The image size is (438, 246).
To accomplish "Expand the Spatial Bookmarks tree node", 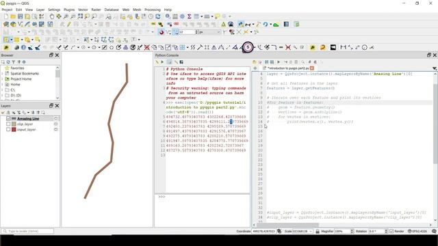I will tap(3, 74).
